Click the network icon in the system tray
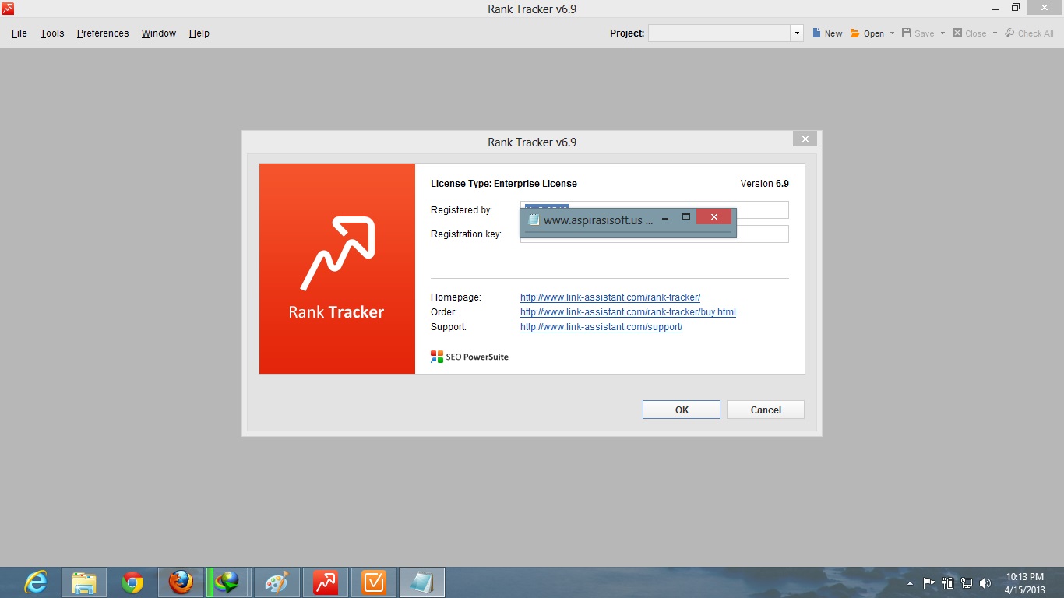This screenshot has width=1064, height=598. point(967,582)
